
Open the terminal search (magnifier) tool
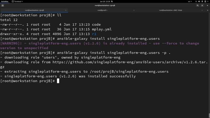[198, 6]
